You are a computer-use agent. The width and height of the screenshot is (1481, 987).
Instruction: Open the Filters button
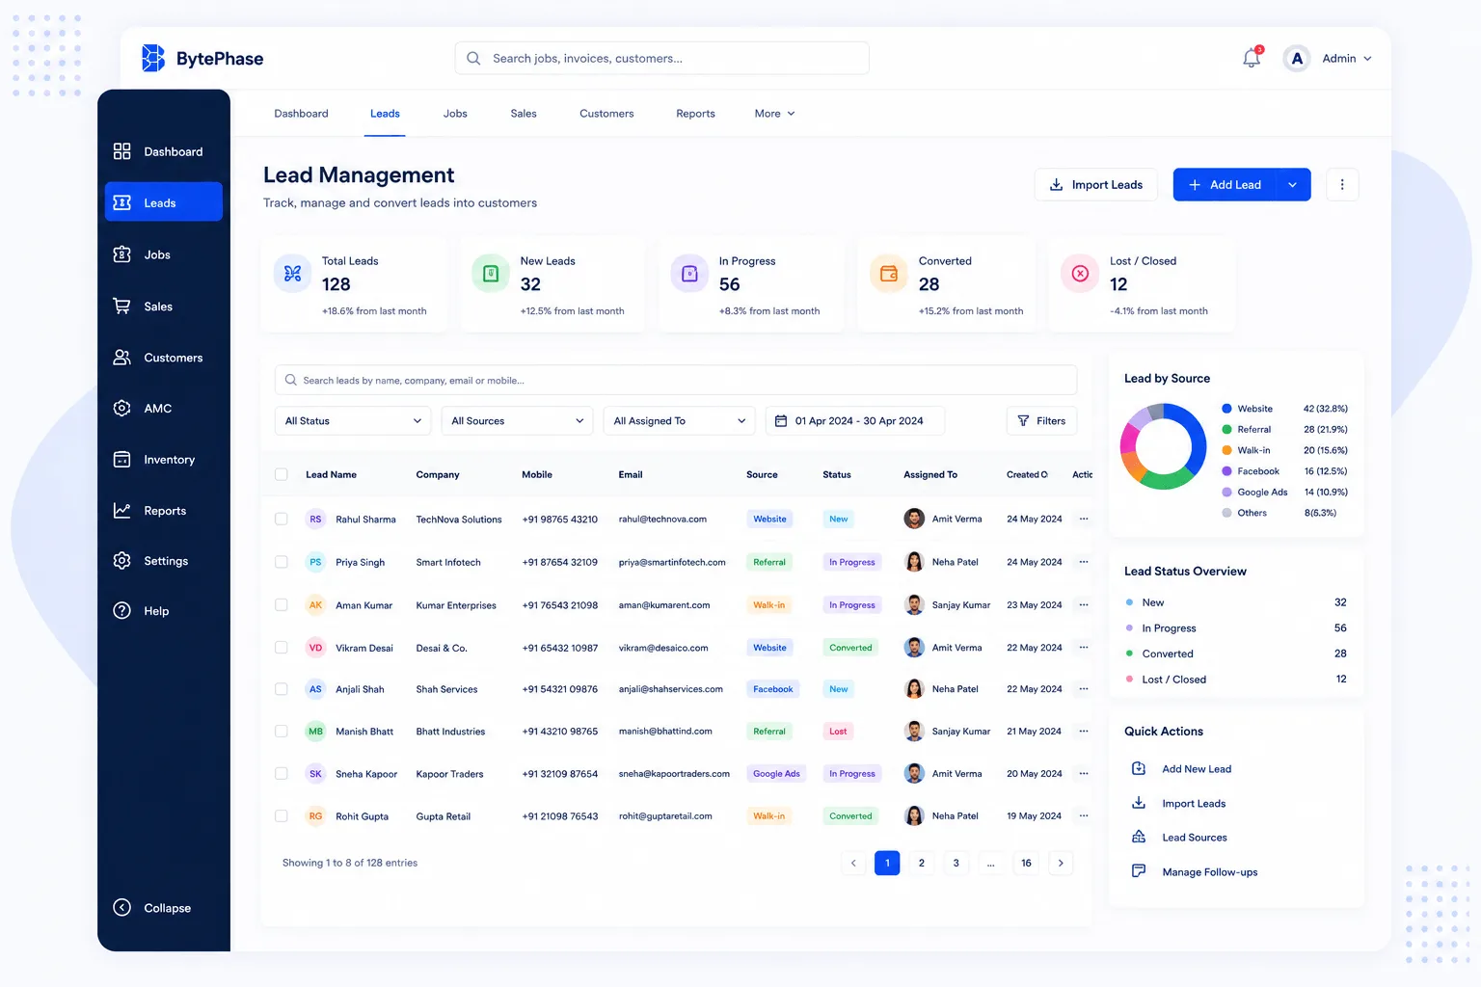1041,421
